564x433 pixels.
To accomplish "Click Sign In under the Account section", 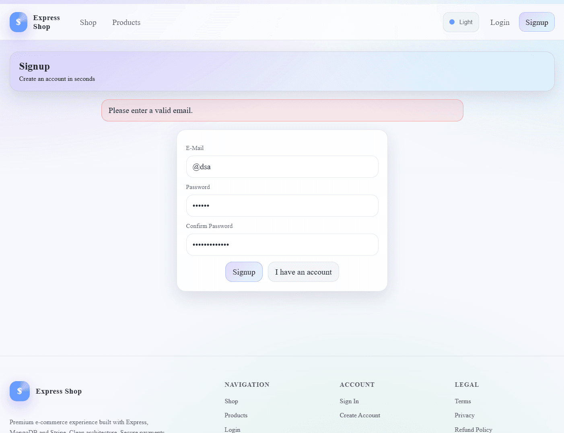I will pyautogui.click(x=349, y=401).
